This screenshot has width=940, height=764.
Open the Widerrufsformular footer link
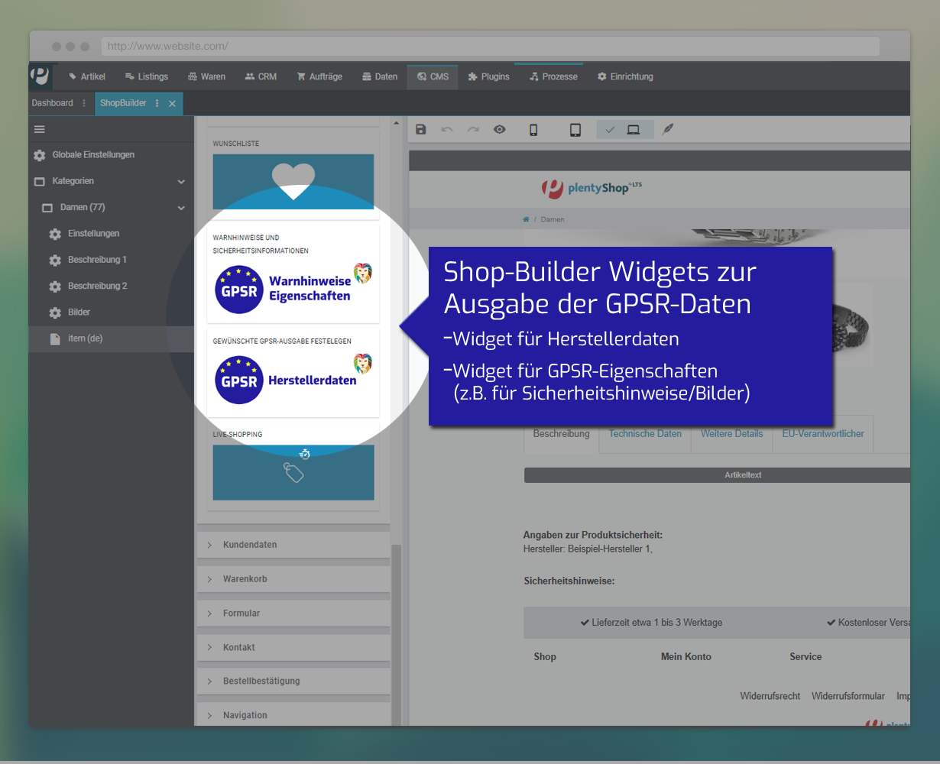(x=848, y=696)
